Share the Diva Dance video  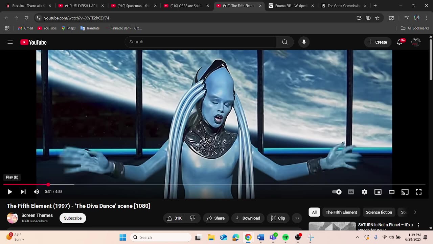[215, 218]
